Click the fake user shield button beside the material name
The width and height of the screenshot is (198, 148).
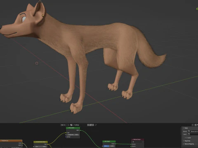[88, 125]
